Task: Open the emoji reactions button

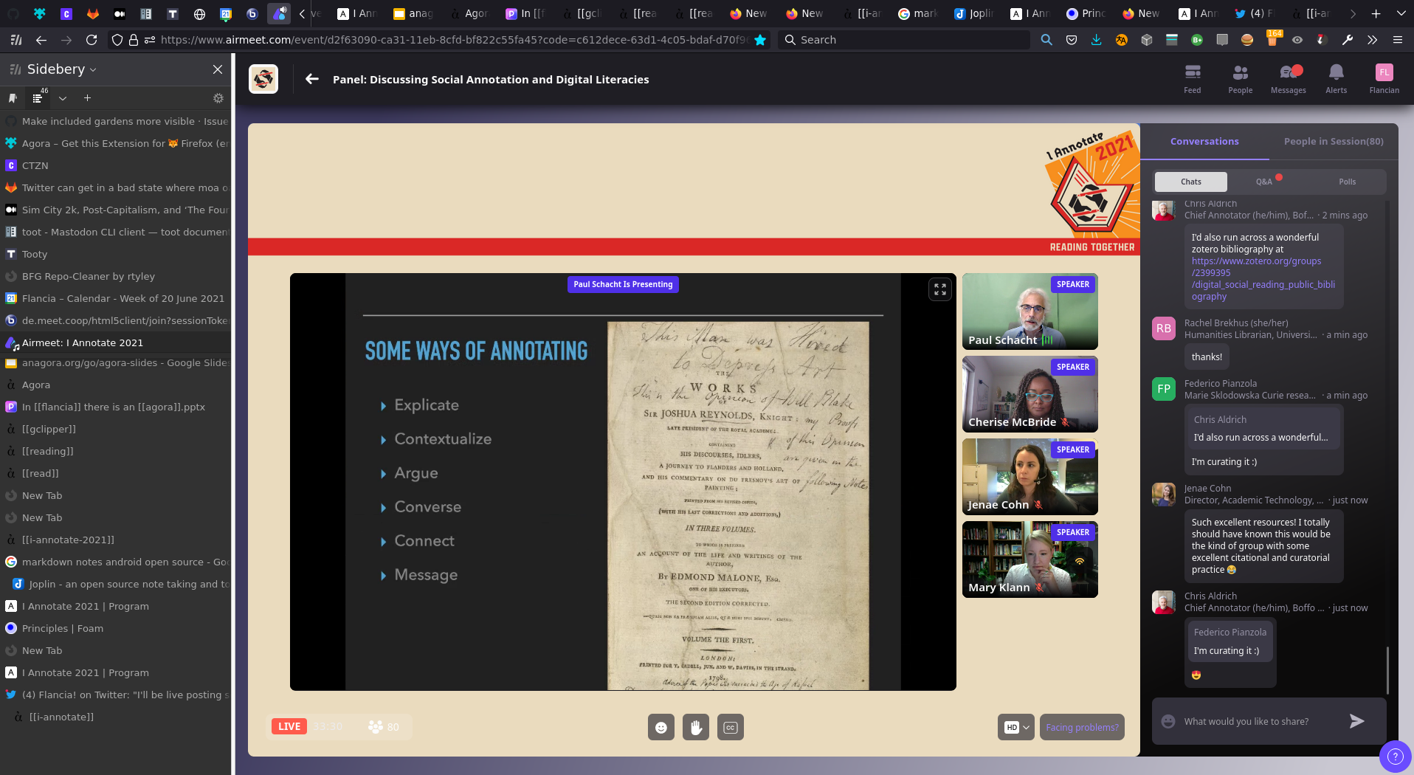Action: pos(661,727)
